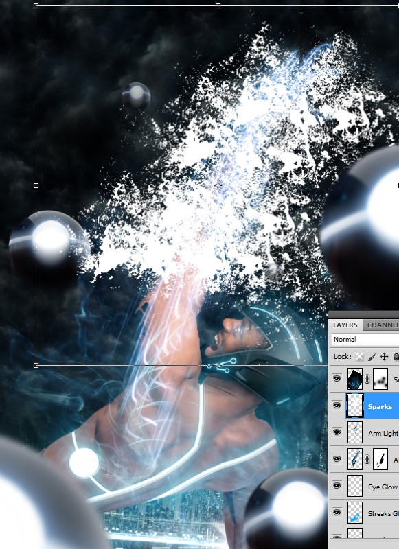Toggle visibility of masked layer below Arm Light

point(337,458)
